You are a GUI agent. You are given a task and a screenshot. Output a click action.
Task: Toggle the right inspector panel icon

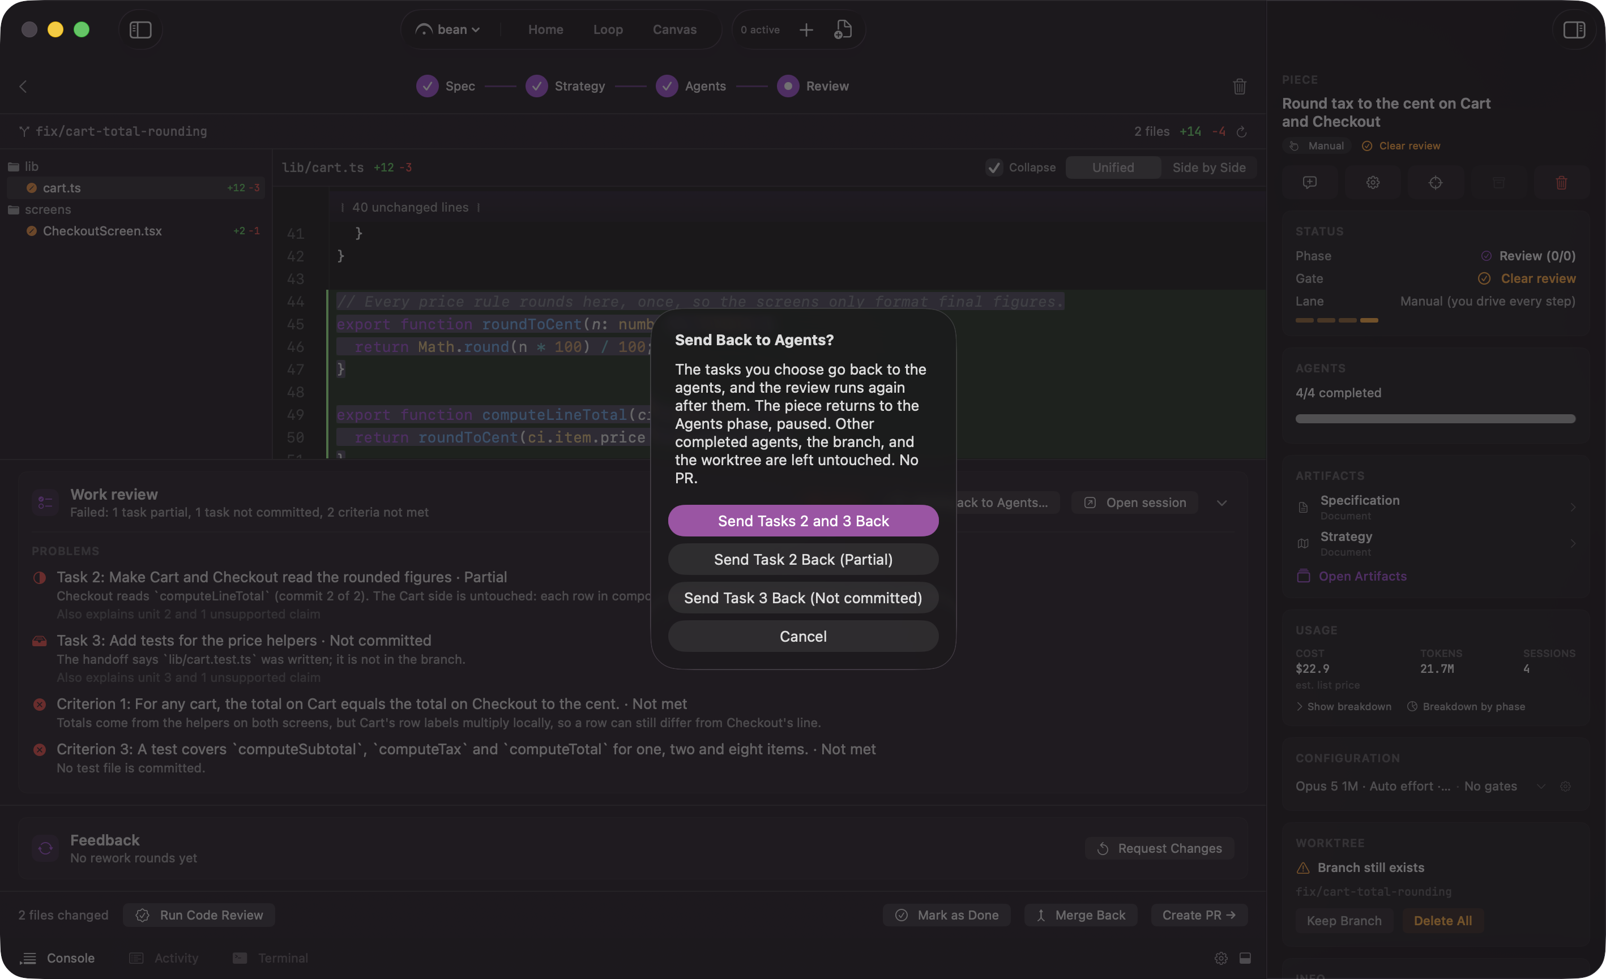(x=1573, y=30)
